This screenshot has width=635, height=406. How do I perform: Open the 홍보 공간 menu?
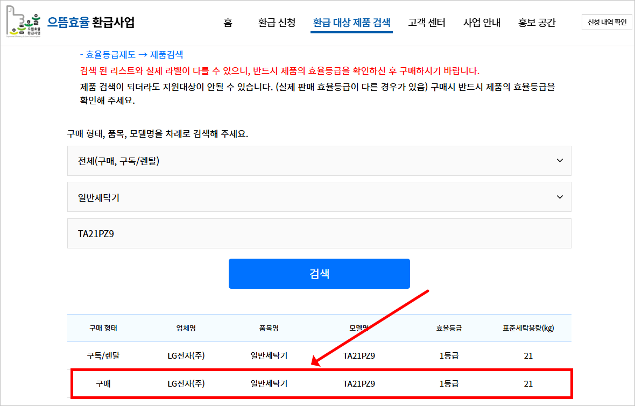(537, 23)
